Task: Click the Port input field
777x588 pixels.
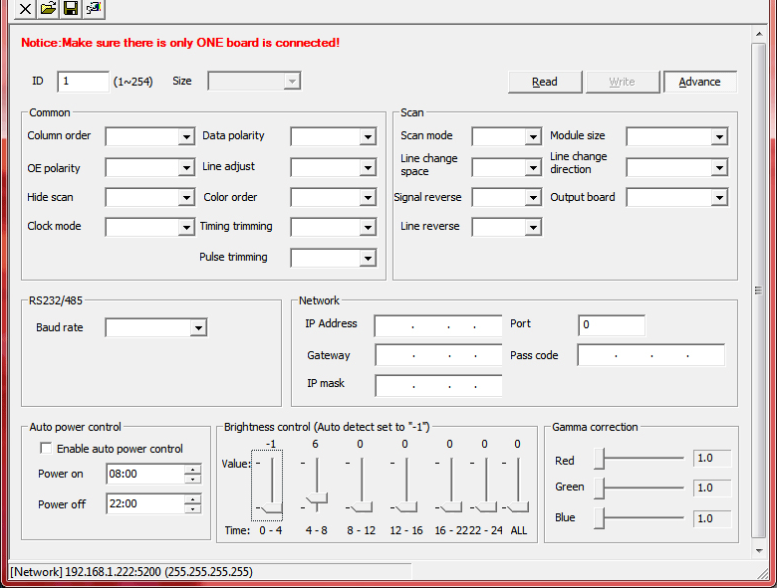Action: (x=612, y=324)
